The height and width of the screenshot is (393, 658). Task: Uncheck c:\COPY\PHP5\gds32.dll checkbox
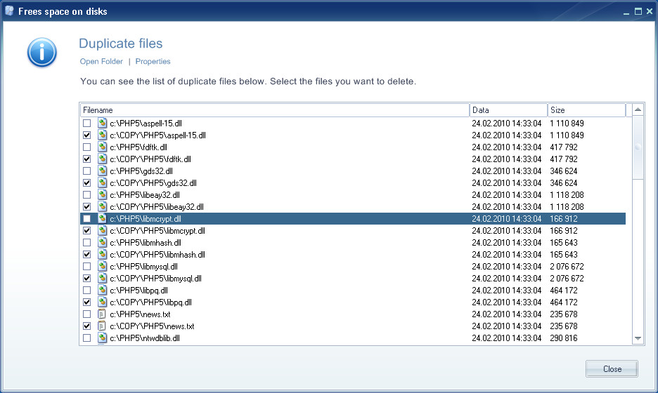pyautogui.click(x=87, y=182)
